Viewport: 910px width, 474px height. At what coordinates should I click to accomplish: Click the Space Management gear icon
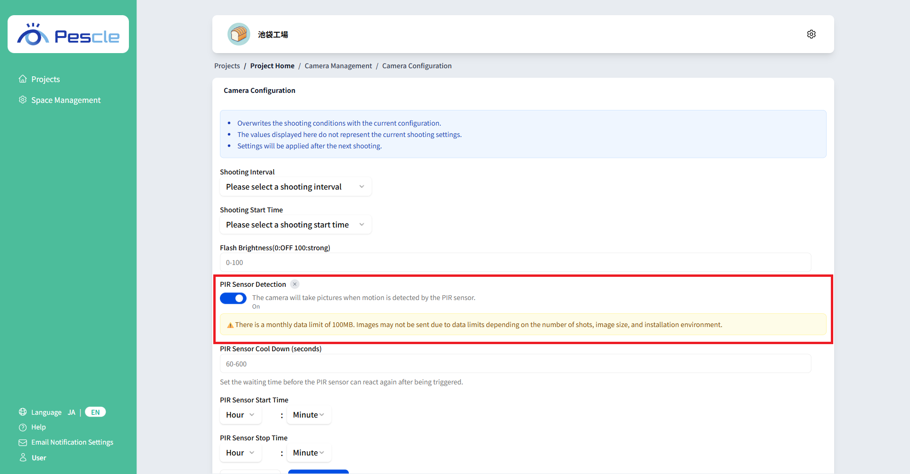point(23,100)
